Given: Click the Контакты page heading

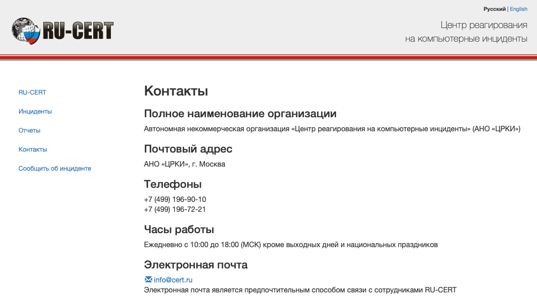Looking at the screenshot, I should pyautogui.click(x=176, y=91).
